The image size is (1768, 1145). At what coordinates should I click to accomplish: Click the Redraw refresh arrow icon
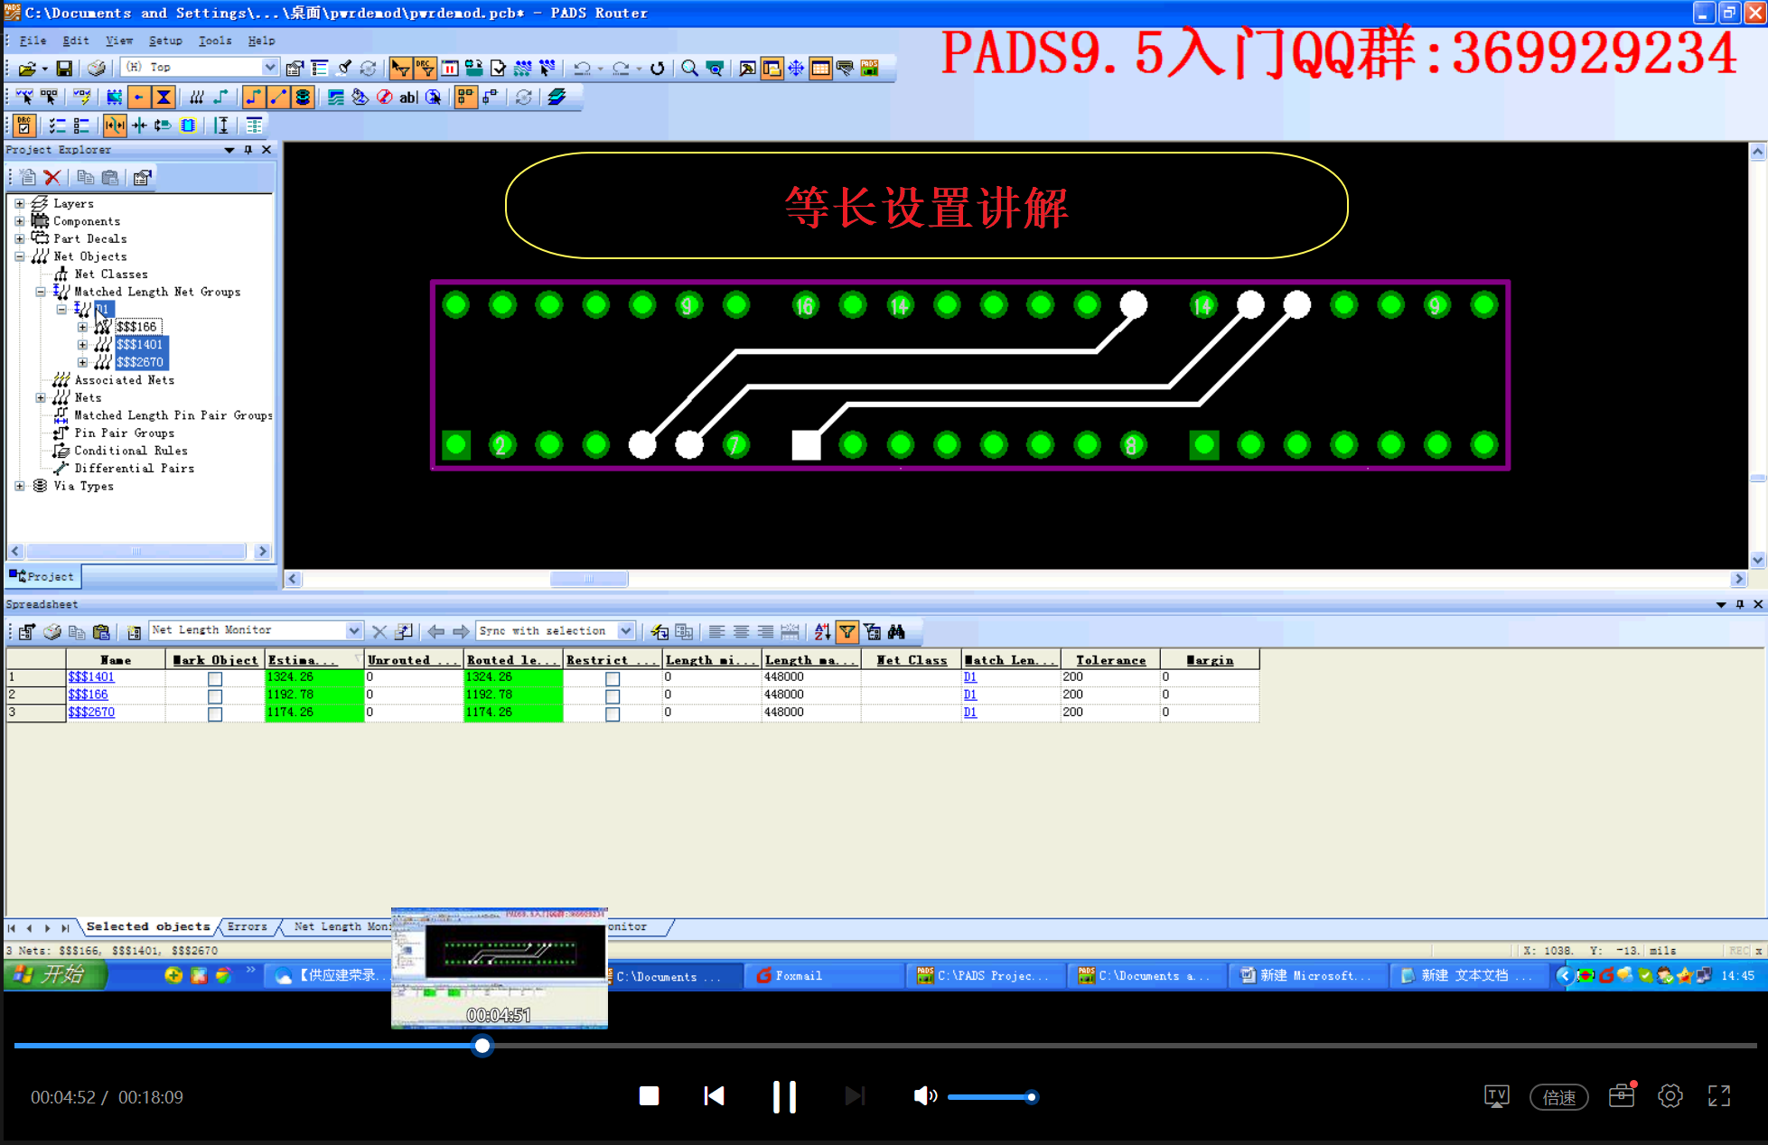[658, 68]
